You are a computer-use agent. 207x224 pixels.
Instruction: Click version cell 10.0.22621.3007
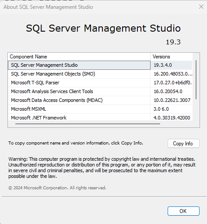point(172,100)
